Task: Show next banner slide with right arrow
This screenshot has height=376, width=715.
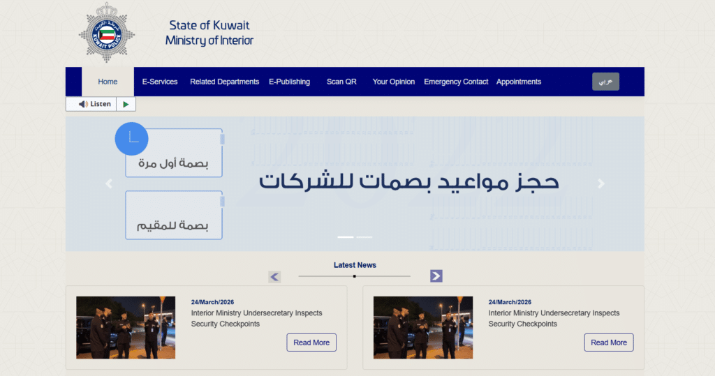Action: coord(601,183)
